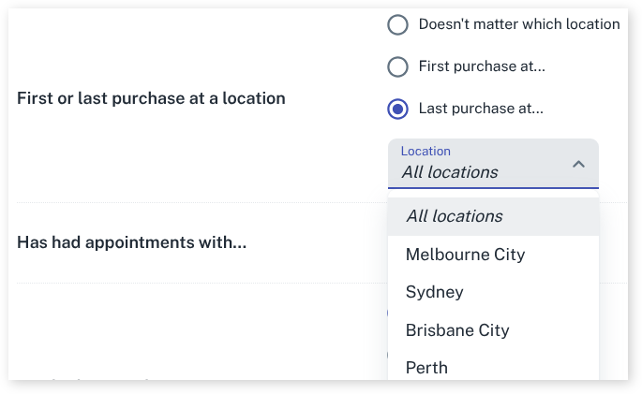Select the "Perth" location option
The image size is (642, 394).
[x=426, y=368]
